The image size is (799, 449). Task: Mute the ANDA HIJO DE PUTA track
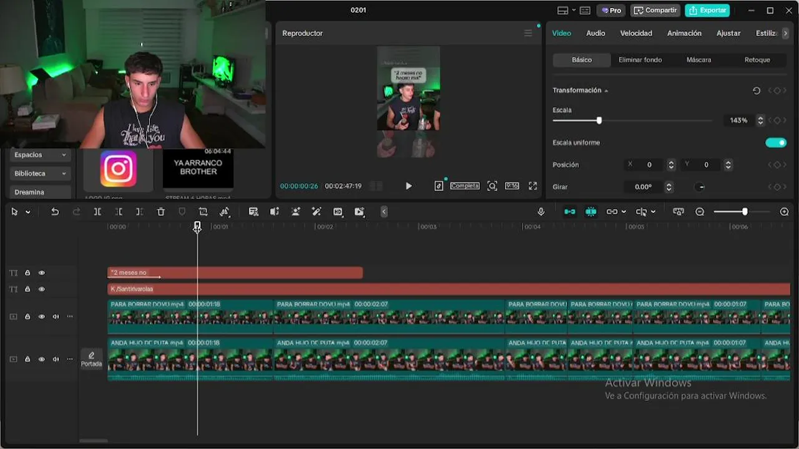click(56, 359)
